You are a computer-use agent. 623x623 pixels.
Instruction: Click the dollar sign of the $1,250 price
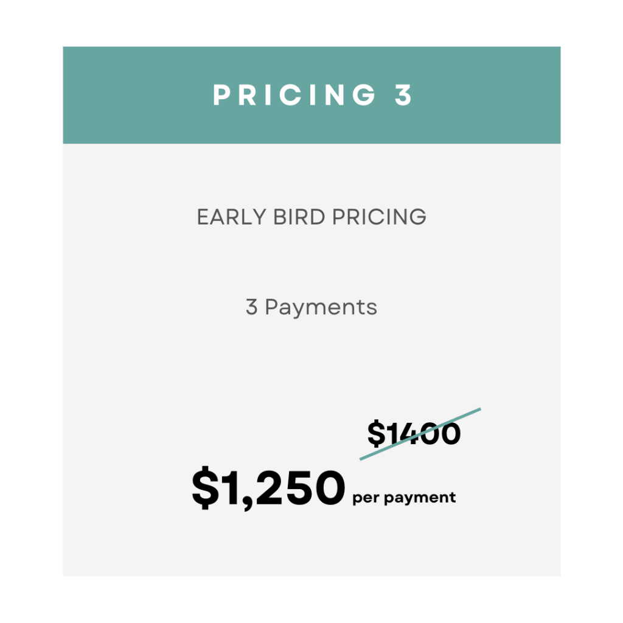(205, 487)
